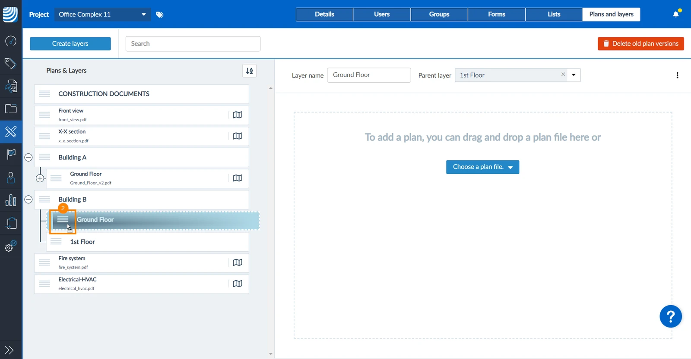Collapse the Building B group

tap(29, 200)
